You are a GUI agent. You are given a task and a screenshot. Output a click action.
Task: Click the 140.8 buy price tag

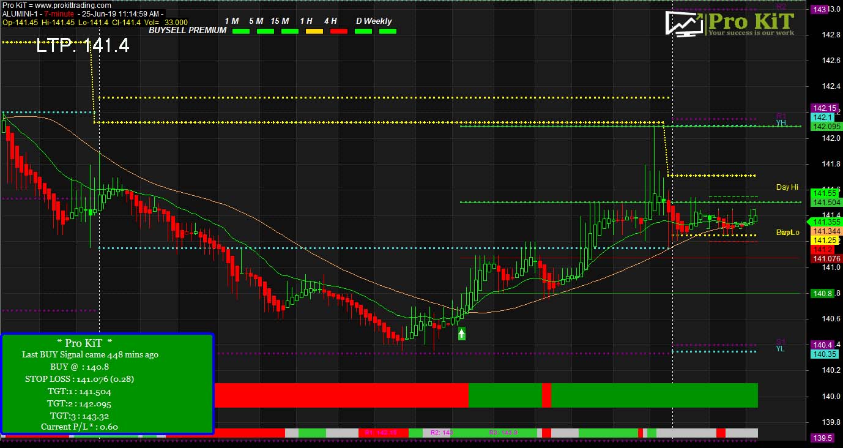[x=821, y=294]
